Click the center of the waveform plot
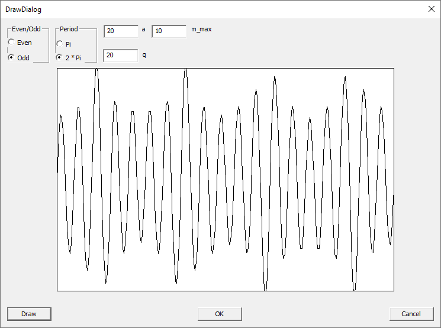 click(226, 180)
